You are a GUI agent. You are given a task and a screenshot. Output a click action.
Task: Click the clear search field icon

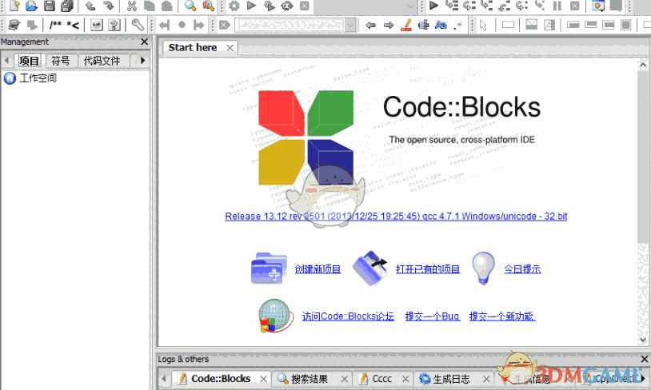[x=224, y=25]
